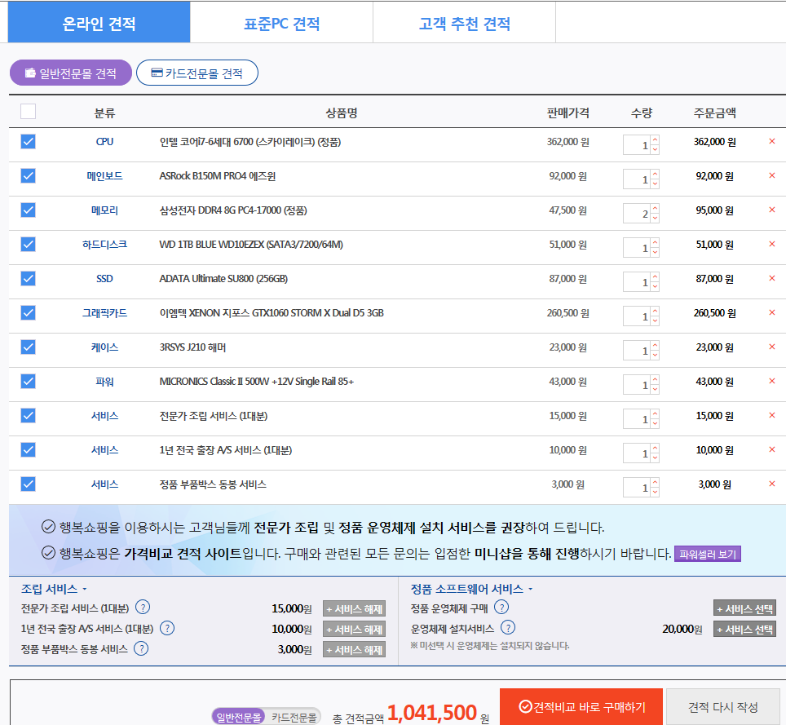The width and height of the screenshot is (786, 725).
Task: Expand the 정품 소프트웨어 서비스 section arrow
Action: pyautogui.click(x=530, y=589)
